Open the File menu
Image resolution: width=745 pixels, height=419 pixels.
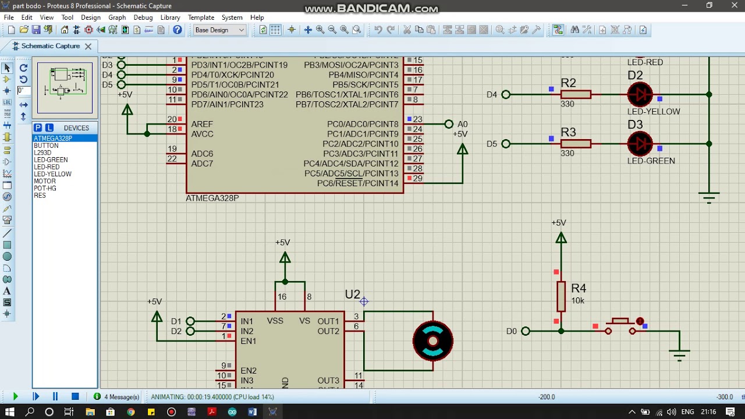click(9, 17)
